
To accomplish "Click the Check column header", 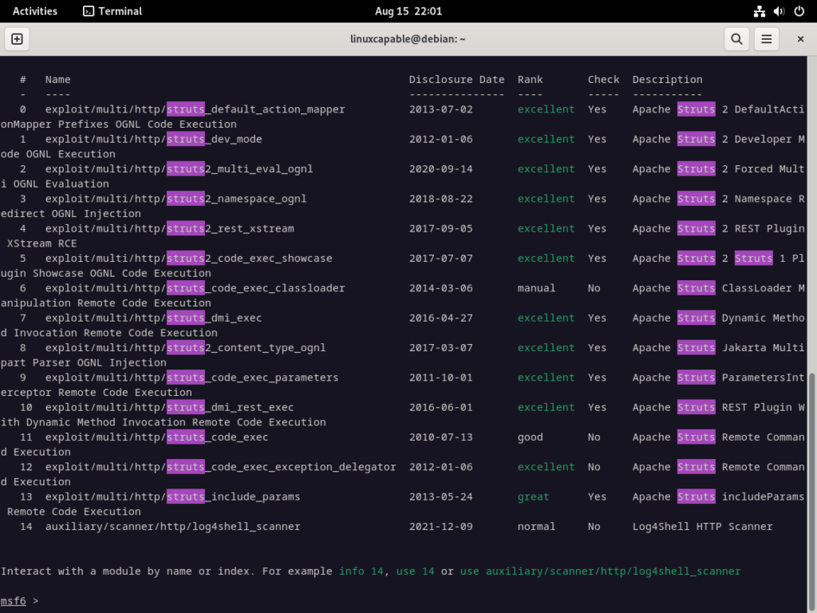I will (603, 79).
